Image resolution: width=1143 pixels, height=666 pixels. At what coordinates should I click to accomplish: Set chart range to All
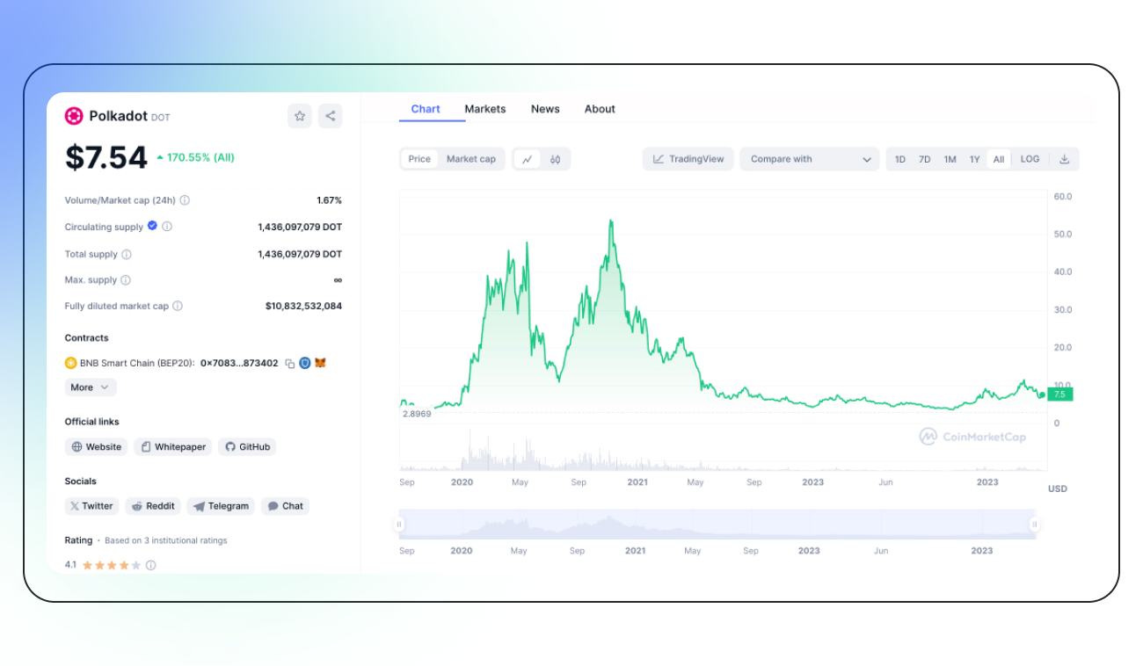(x=999, y=159)
